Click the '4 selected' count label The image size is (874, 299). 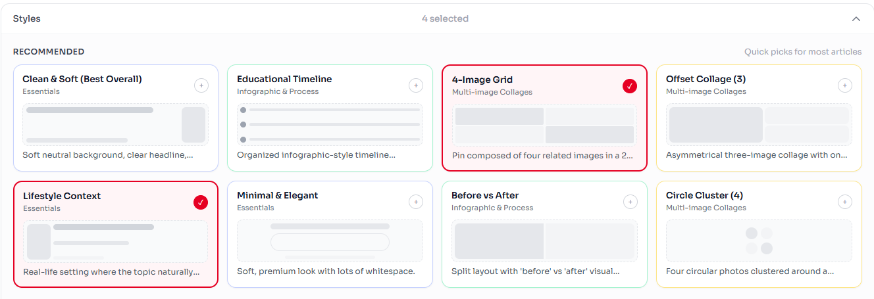point(445,19)
